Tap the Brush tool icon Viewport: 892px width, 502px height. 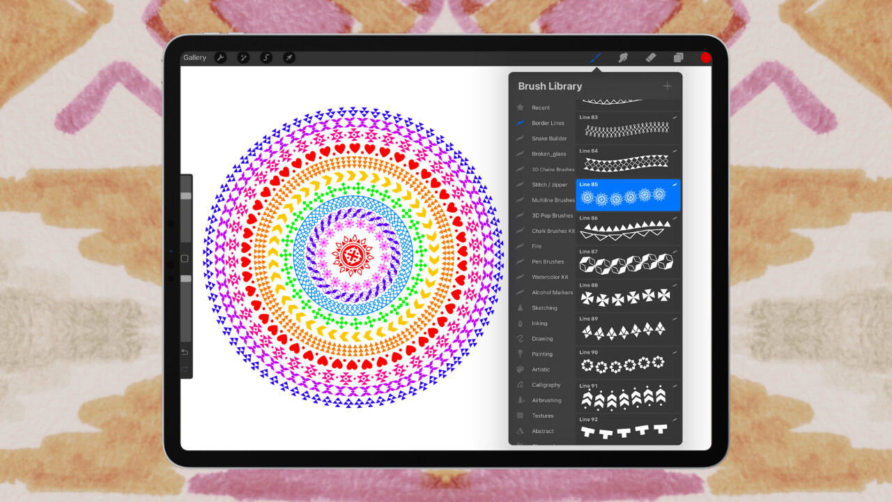(x=594, y=57)
